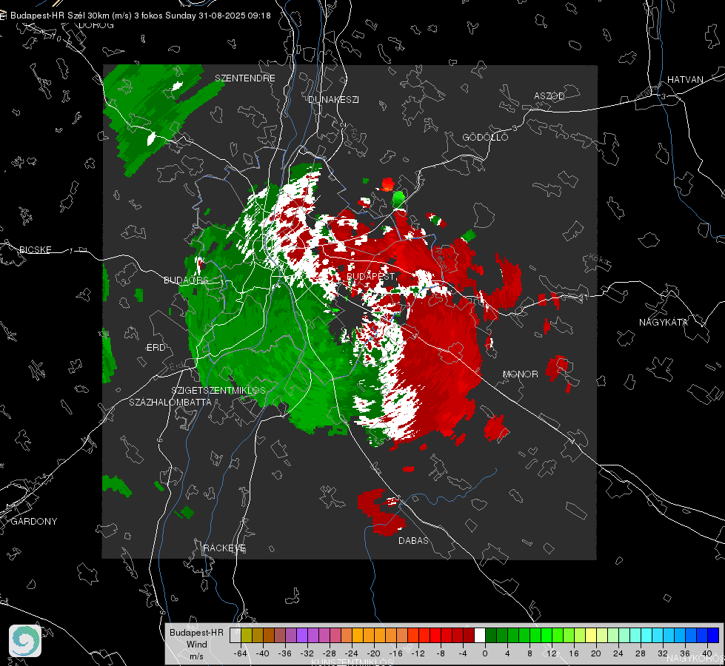Select the BUDAÖRS label

click(x=186, y=280)
